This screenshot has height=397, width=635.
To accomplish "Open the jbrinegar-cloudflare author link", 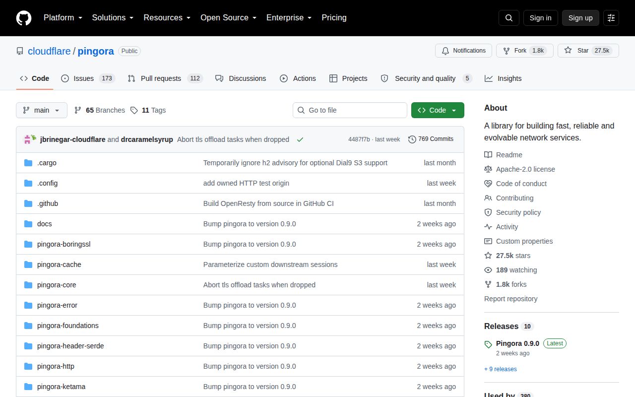I will [x=72, y=139].
